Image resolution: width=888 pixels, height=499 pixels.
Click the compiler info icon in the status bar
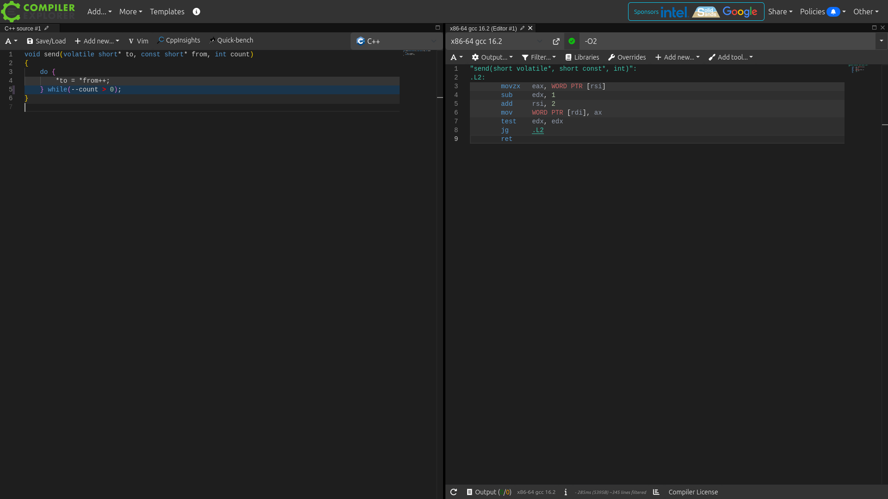(x=566, y=492)
